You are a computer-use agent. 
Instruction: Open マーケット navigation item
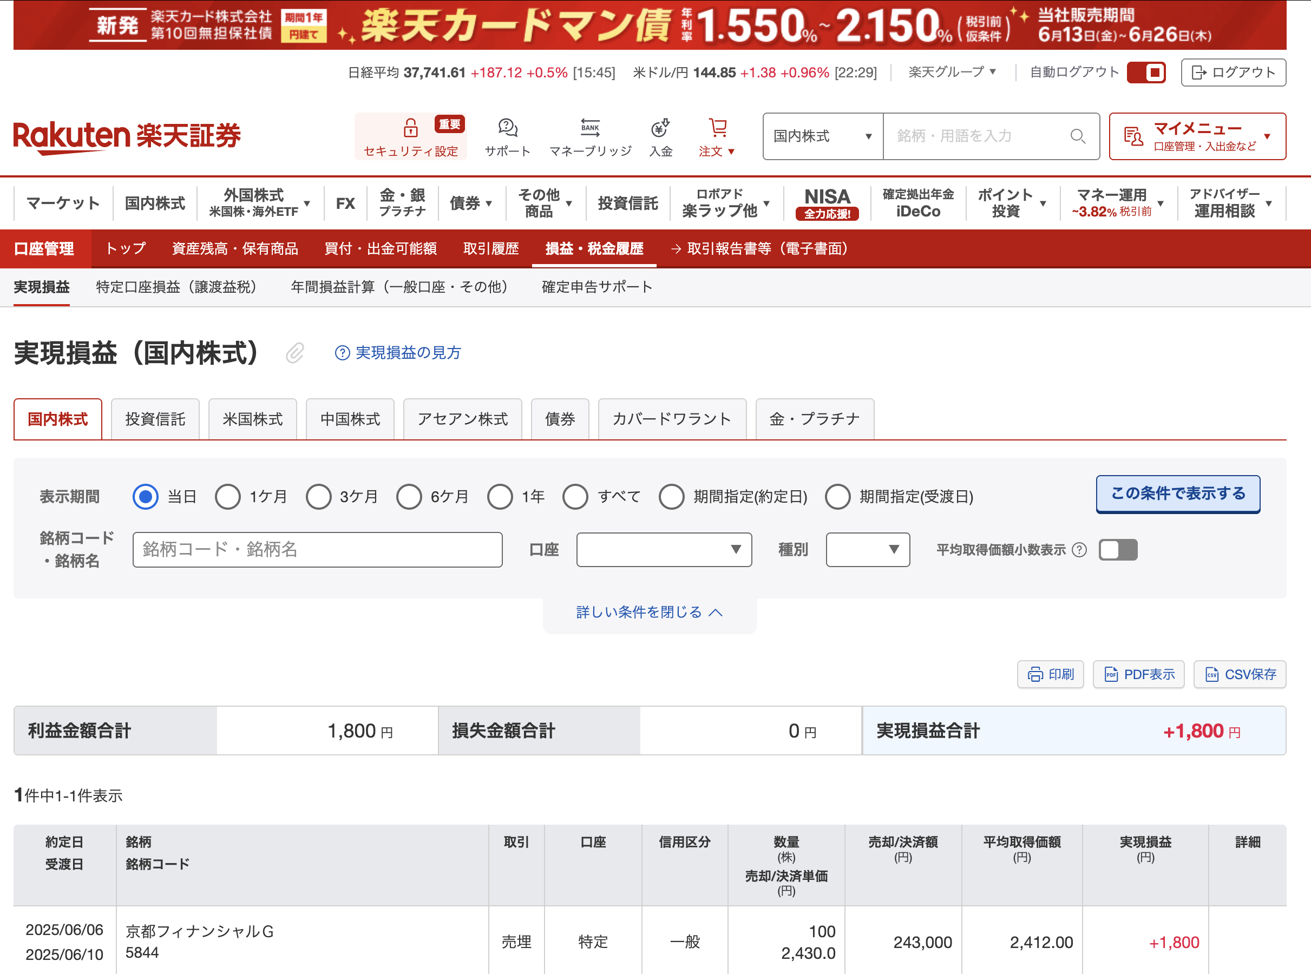pos(63,203)
